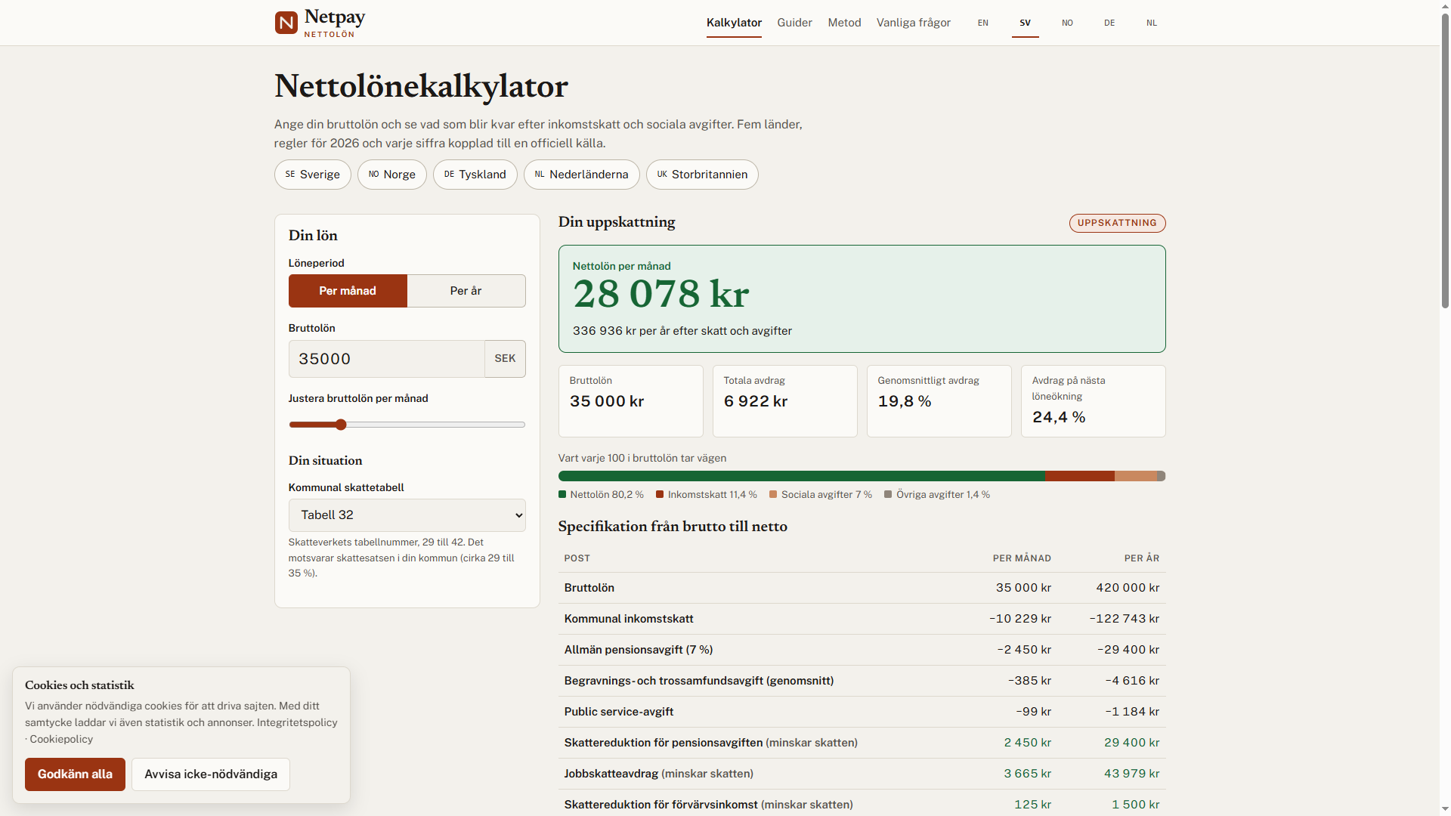Choose the Sverige country chip
This screenshot has width=1451, height=816.
(x=312, y=175)
